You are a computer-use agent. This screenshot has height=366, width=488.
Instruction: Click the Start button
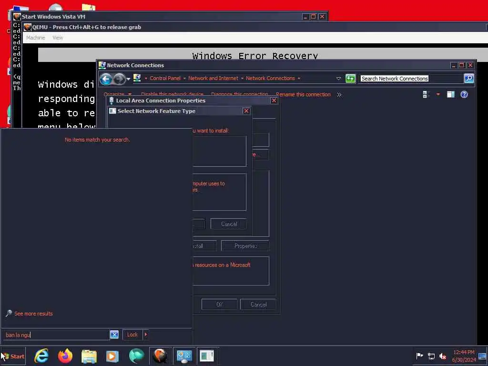pos(12,356)
